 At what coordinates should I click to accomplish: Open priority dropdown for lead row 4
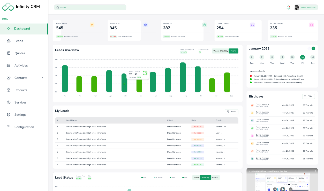221,146
